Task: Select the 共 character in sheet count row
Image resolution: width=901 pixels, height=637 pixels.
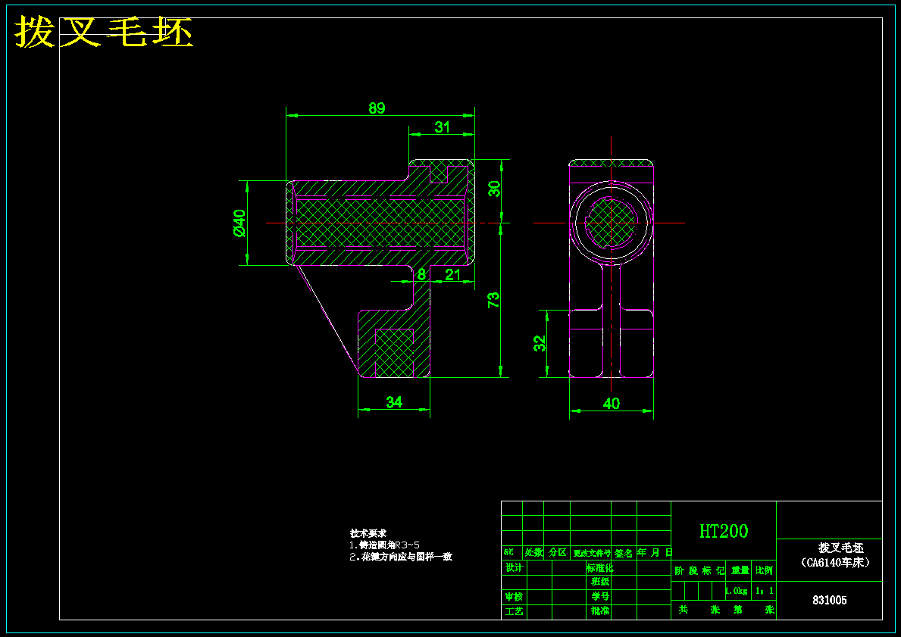Action: pyautogui.click(x=684, y=610)
